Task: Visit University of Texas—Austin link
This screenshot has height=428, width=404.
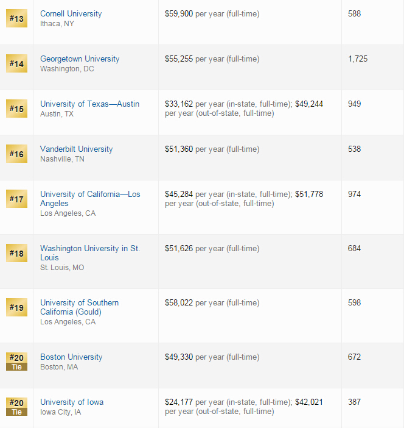Action: (89, 104)
